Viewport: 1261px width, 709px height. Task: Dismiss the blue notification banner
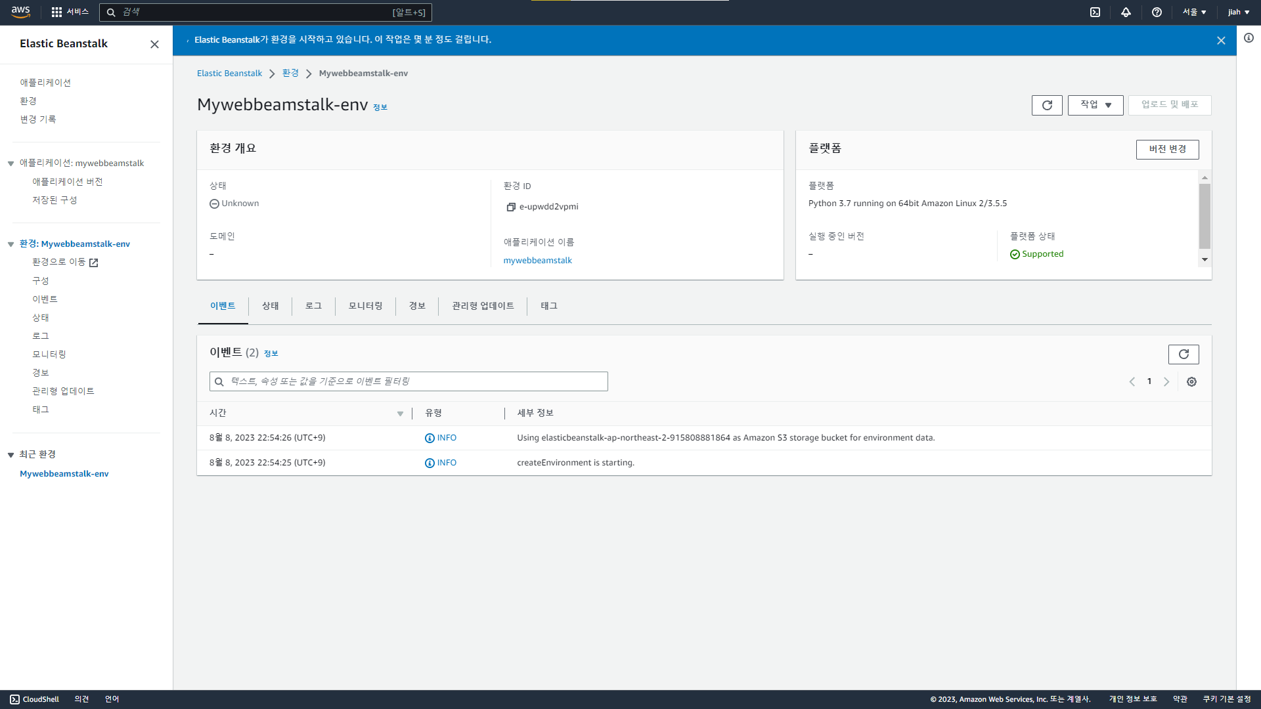(x=1221, y=41)
